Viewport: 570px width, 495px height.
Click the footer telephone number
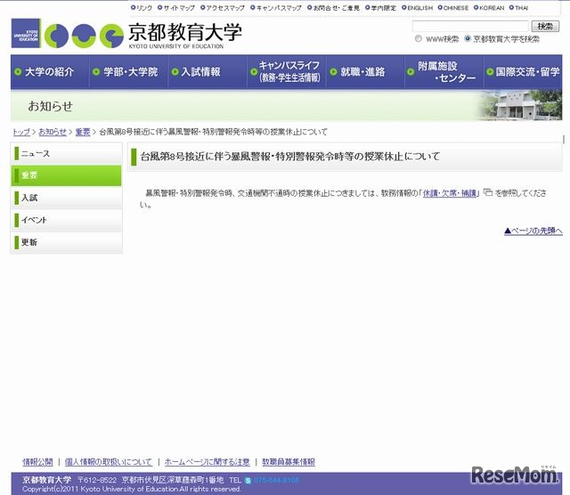277,480
